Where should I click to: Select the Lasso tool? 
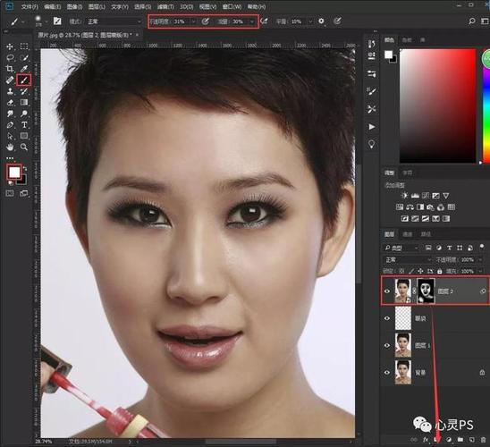click(x=10, y=57)
